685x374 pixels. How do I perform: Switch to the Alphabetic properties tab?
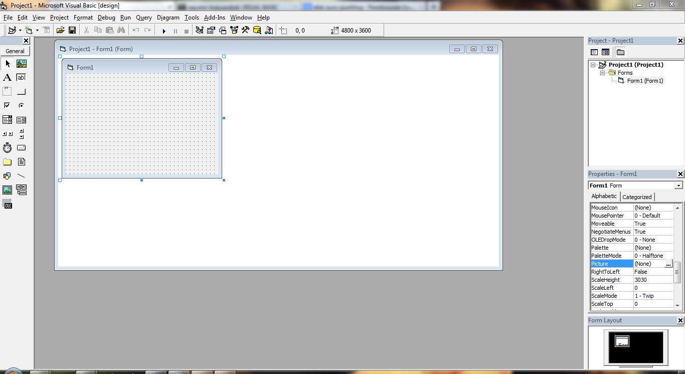point(604,196)
